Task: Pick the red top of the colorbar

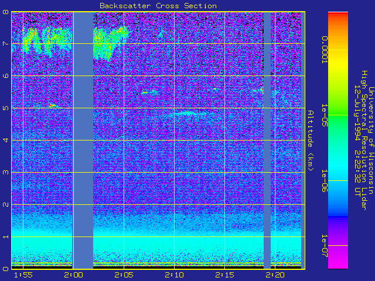Action: pos(338,14)
